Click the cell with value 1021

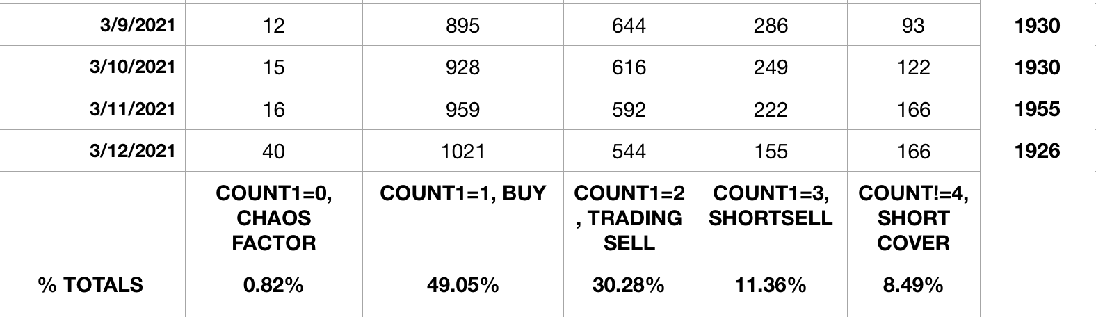coord(462,151)
